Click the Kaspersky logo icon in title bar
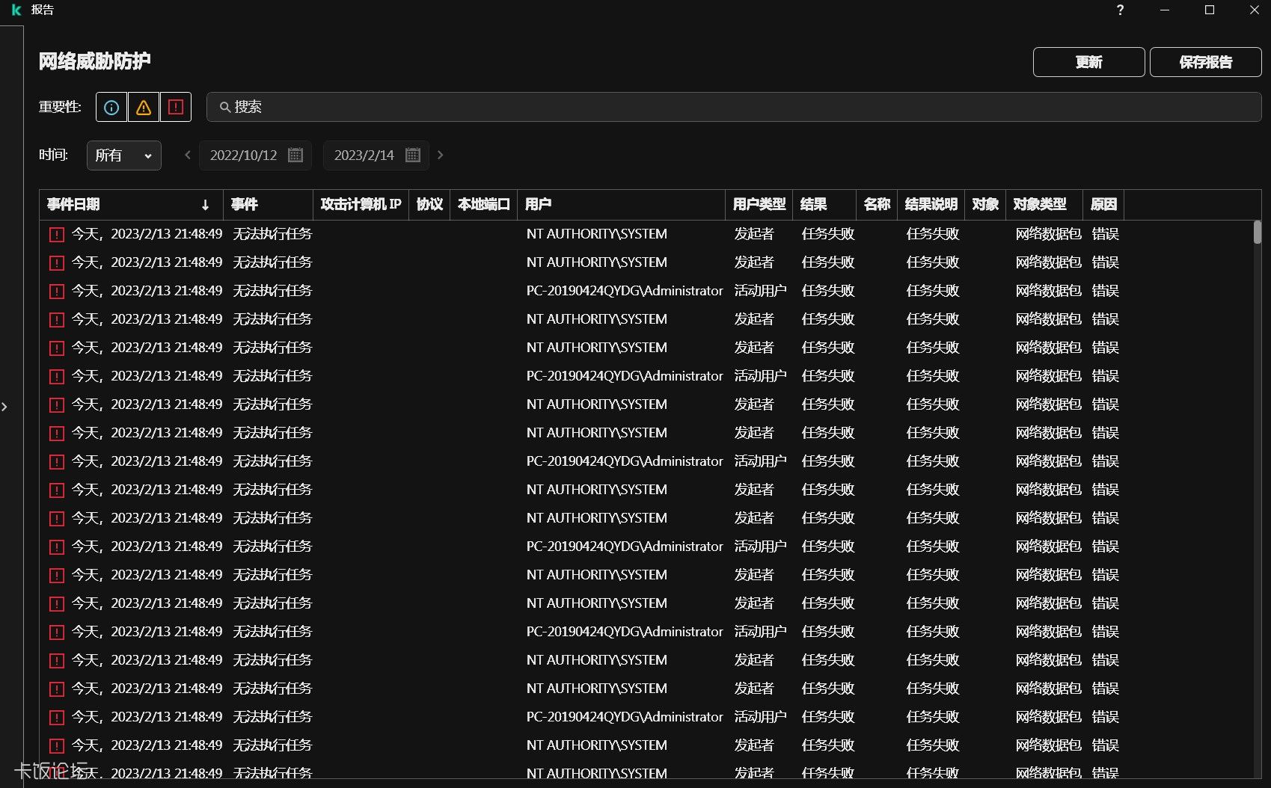This screenshot has width=1271, height=788. [16, 10]
